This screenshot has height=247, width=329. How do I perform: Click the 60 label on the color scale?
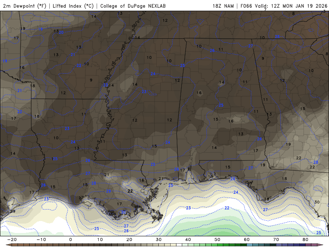click(x=247, y=240)
